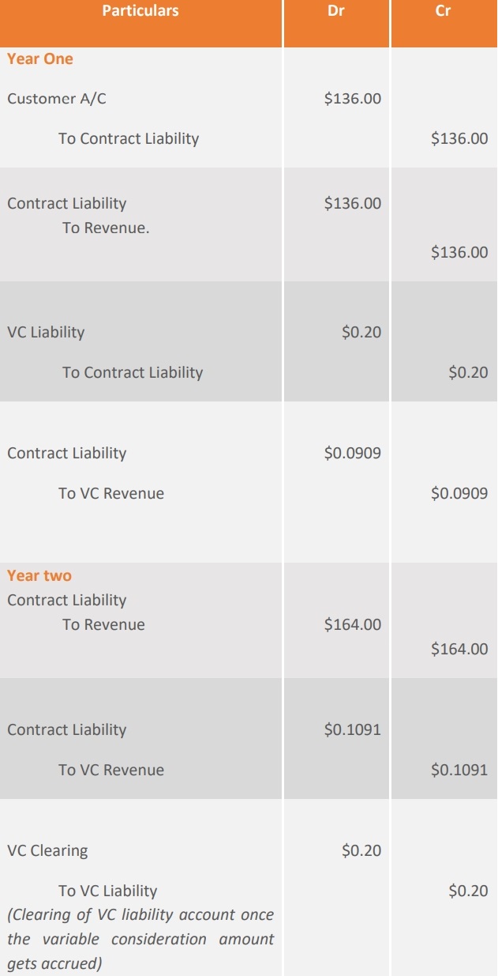This screenshot has height=976, width=498.
Task: Click the VC Liability particulars entry
Action: (x=46, y=332)
